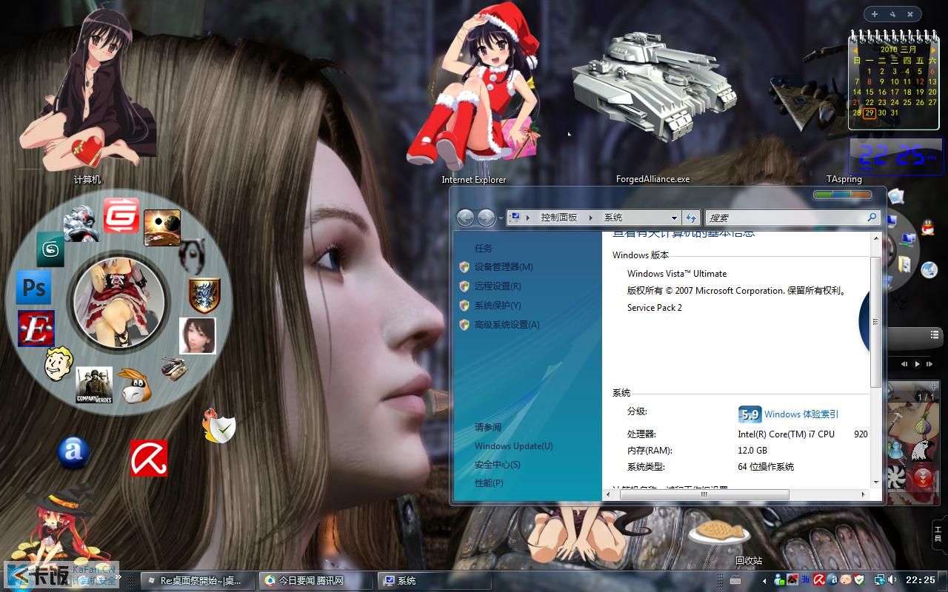Viewport: 948px width, 592px height.
Task: Switch to Re:桌面祭開始 taskbar window
Action: [197, 581]
